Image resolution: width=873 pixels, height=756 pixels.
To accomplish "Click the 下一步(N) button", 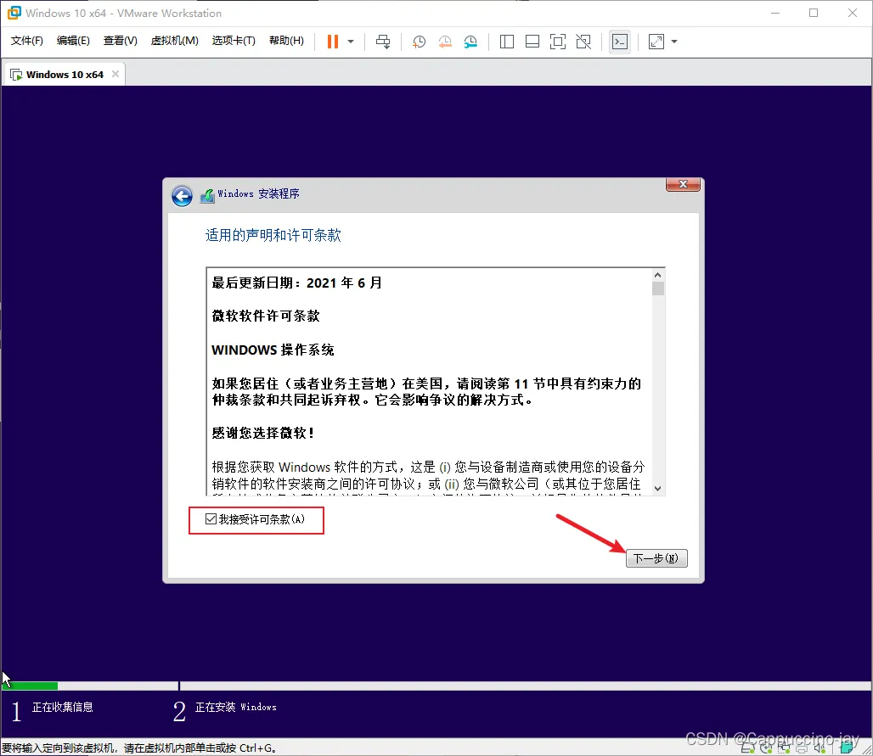I will (656, 558).
